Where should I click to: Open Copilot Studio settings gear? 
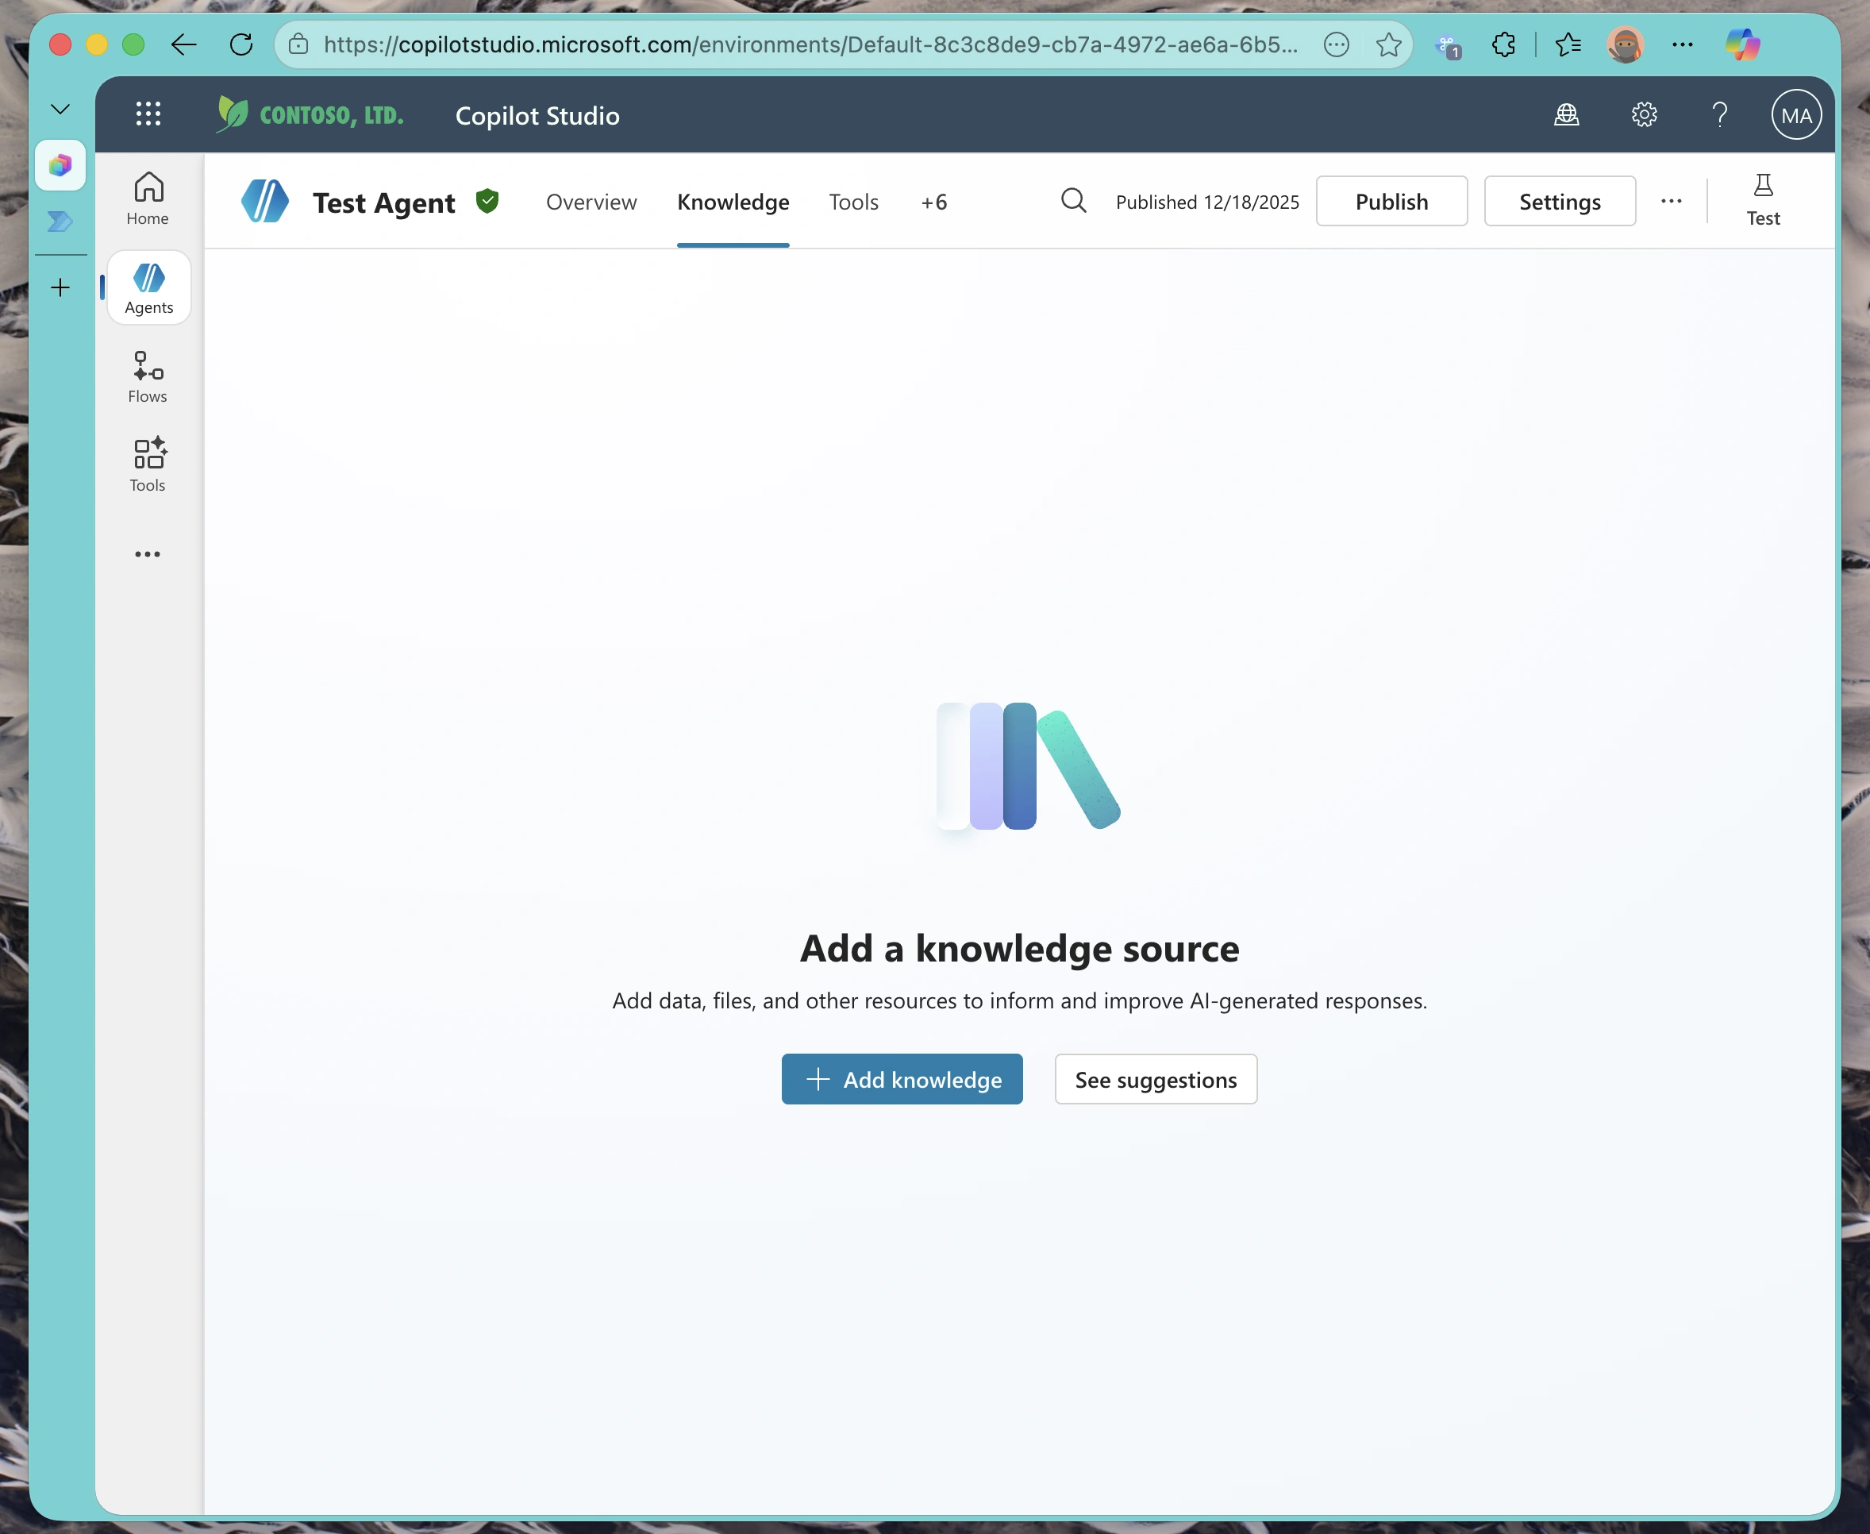coord(1643,114)
